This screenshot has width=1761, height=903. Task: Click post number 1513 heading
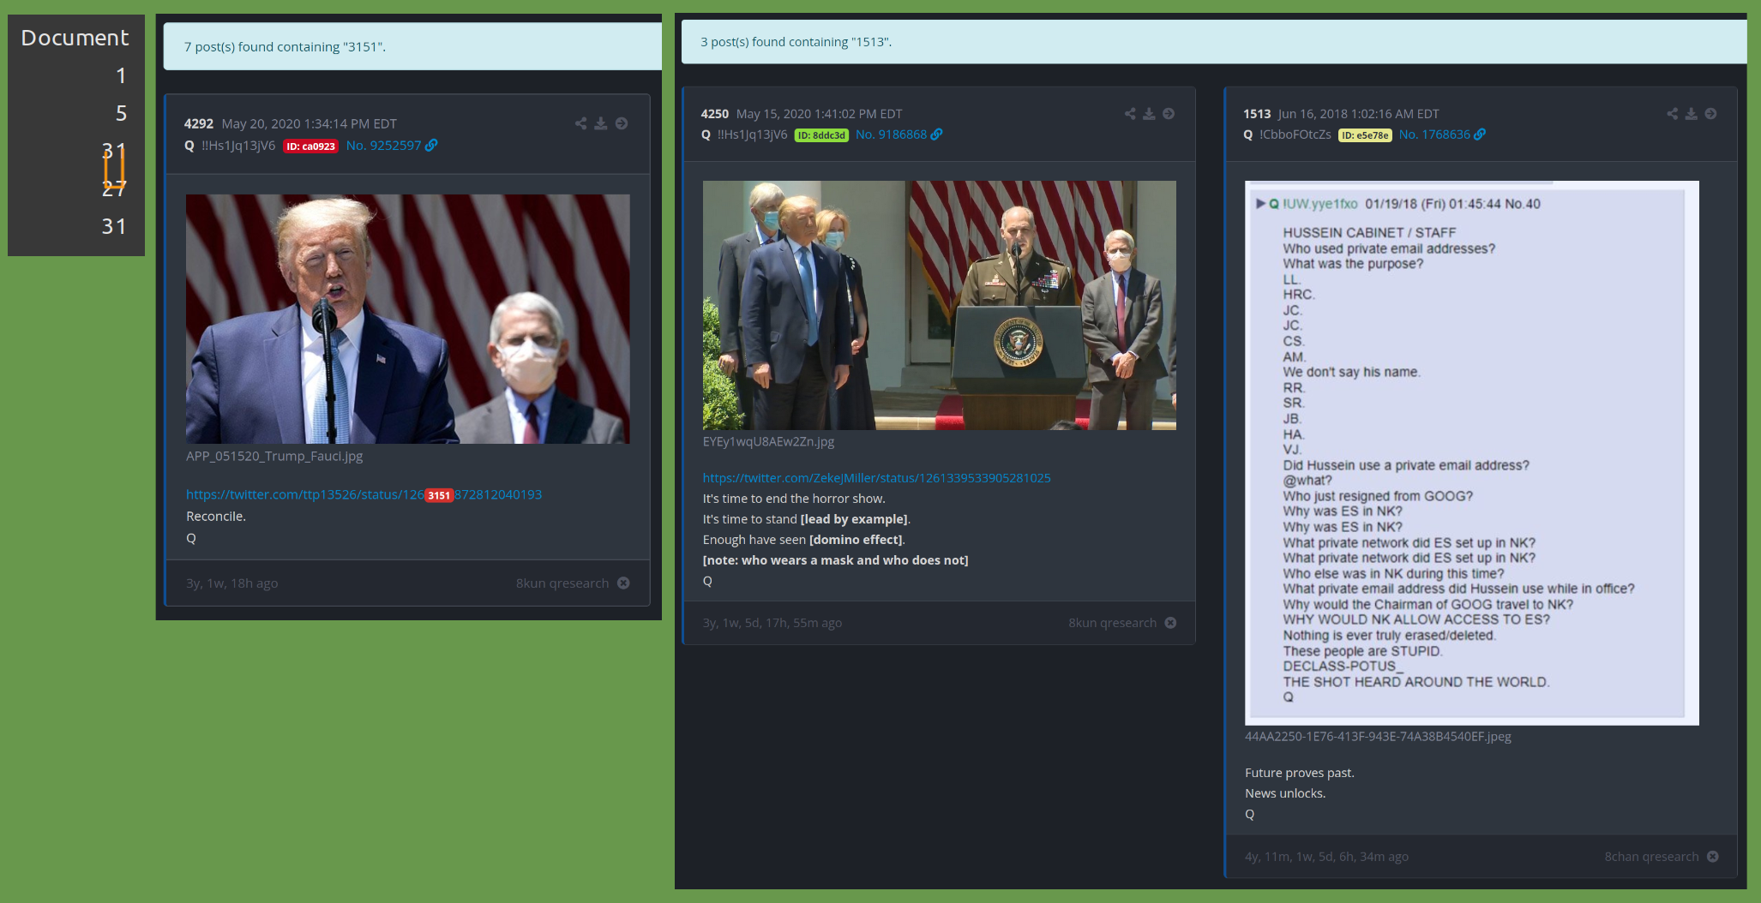pyautogui.click(x=1257, y=114)
